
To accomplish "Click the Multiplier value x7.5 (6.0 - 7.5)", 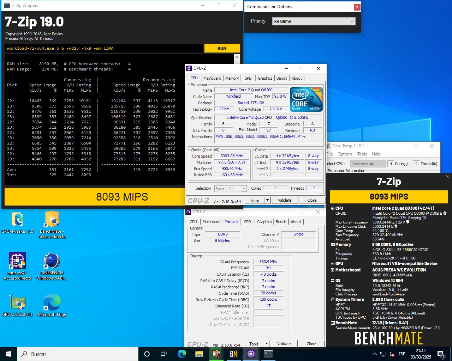I will coord(232,162).
